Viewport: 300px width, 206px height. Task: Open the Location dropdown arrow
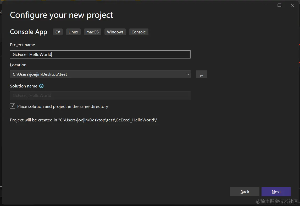click(188, 74)
